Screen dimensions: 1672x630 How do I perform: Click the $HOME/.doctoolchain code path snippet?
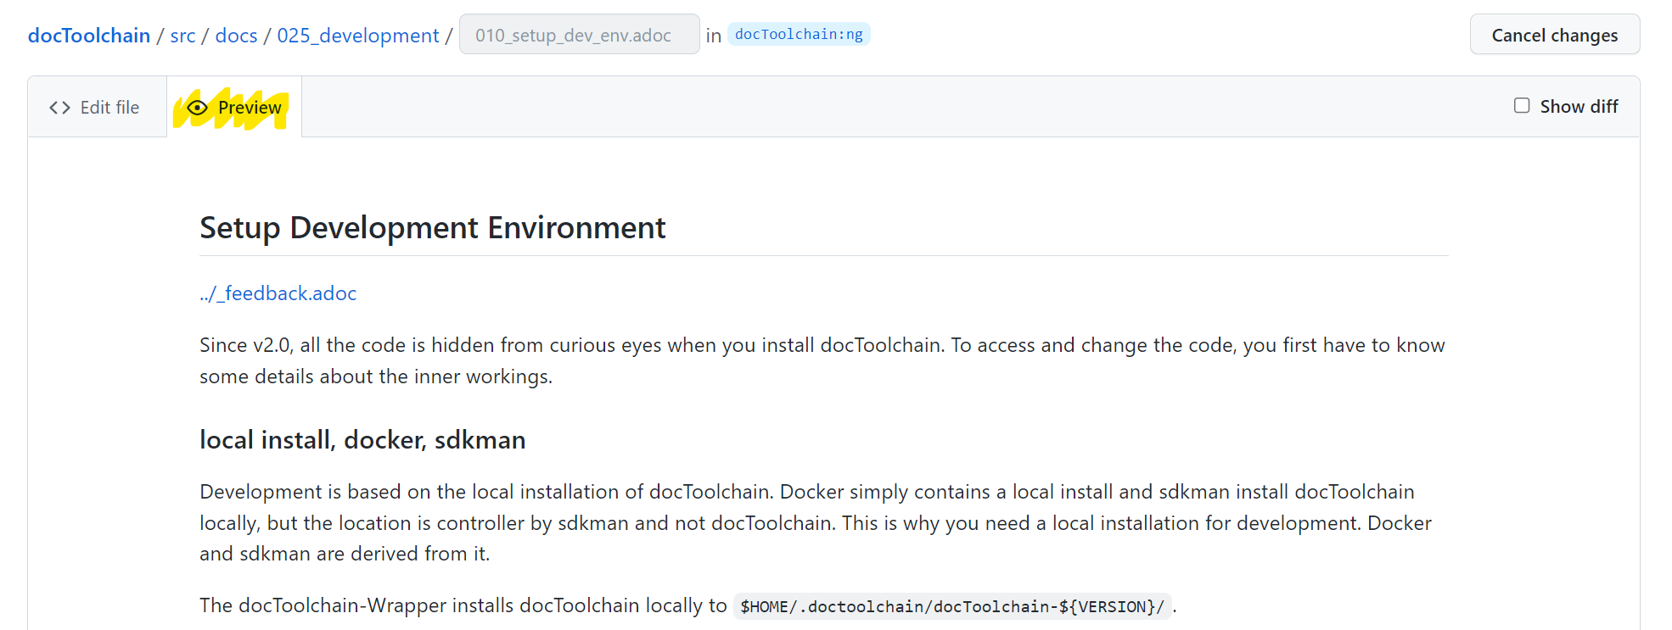coord(952,606)
